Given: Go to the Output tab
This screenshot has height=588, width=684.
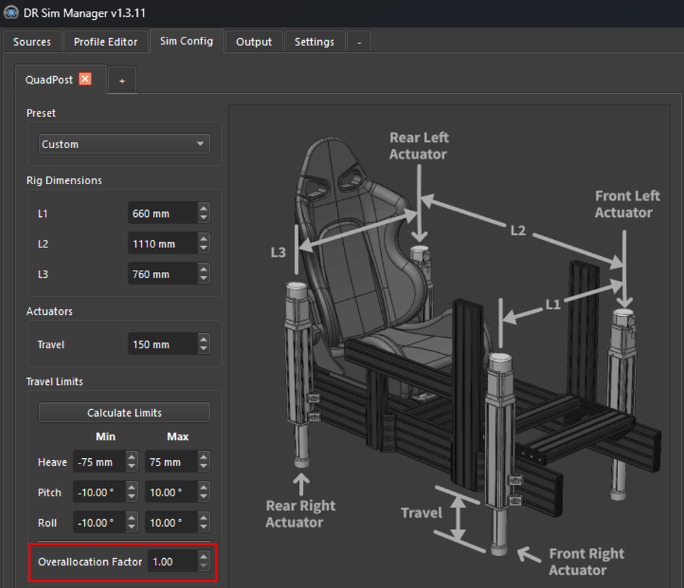Looking at the screenshot, I should tap(253, 41).
